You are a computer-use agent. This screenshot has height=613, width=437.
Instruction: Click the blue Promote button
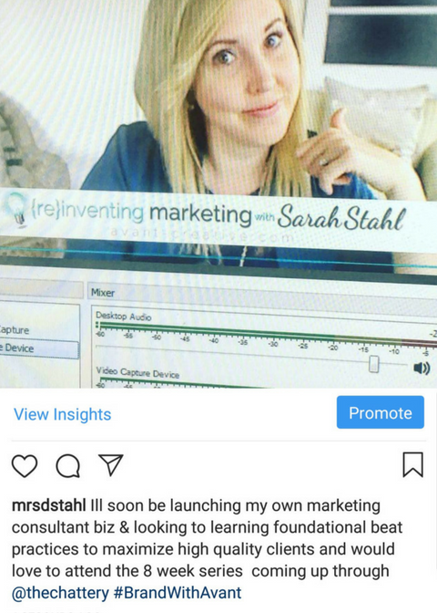point(380,412)
